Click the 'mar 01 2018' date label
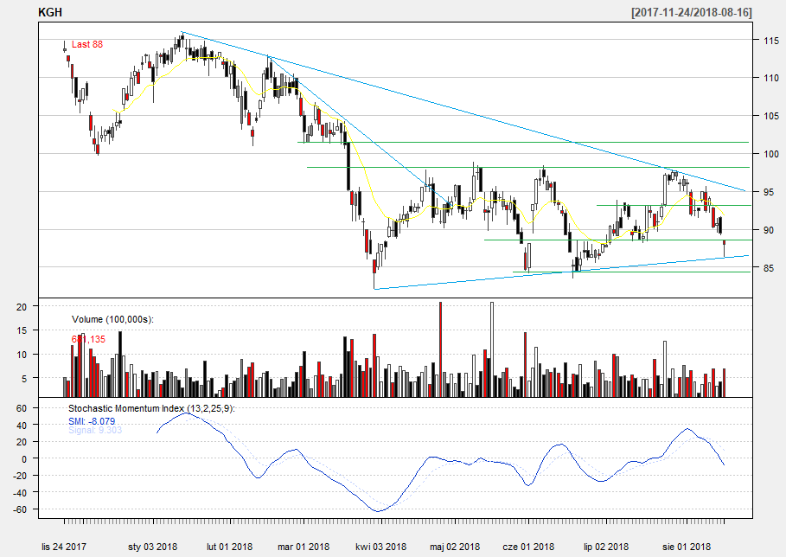This screenshot has height=557, width=786. click(x=304, y=547)
